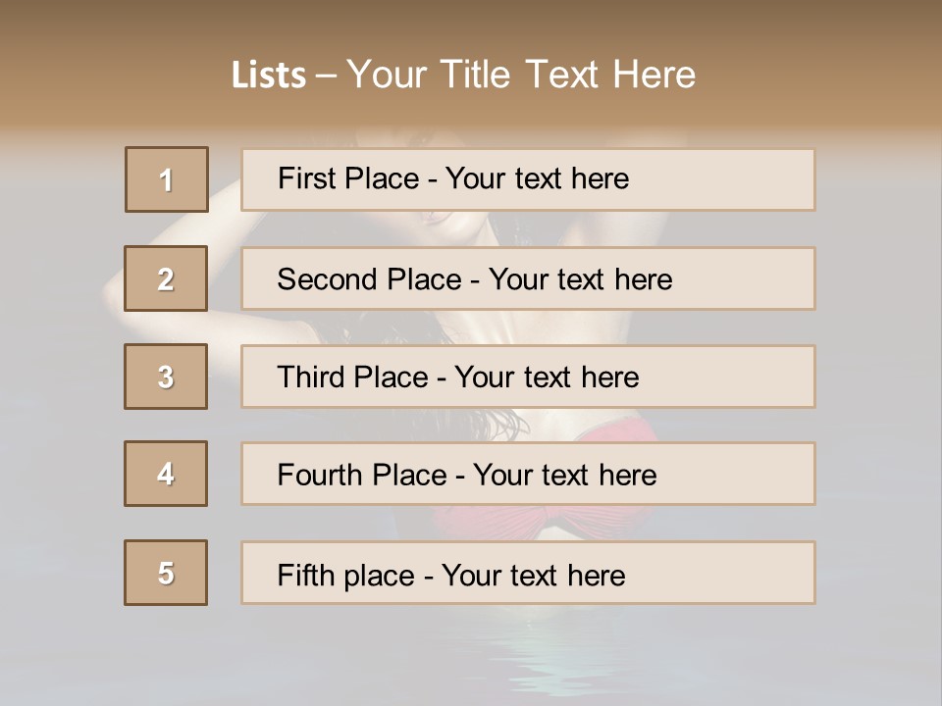Viewport: 942px width, 706px height.
Task: Click the number 3 box
Action: click(x=166, y=377)
